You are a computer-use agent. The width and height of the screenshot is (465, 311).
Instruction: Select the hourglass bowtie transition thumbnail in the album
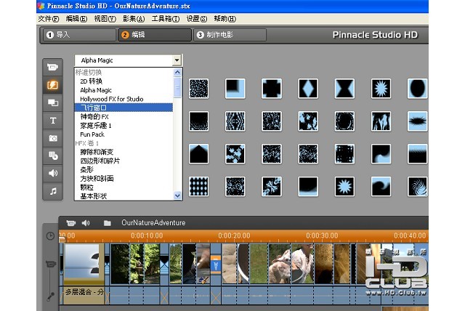344,89
